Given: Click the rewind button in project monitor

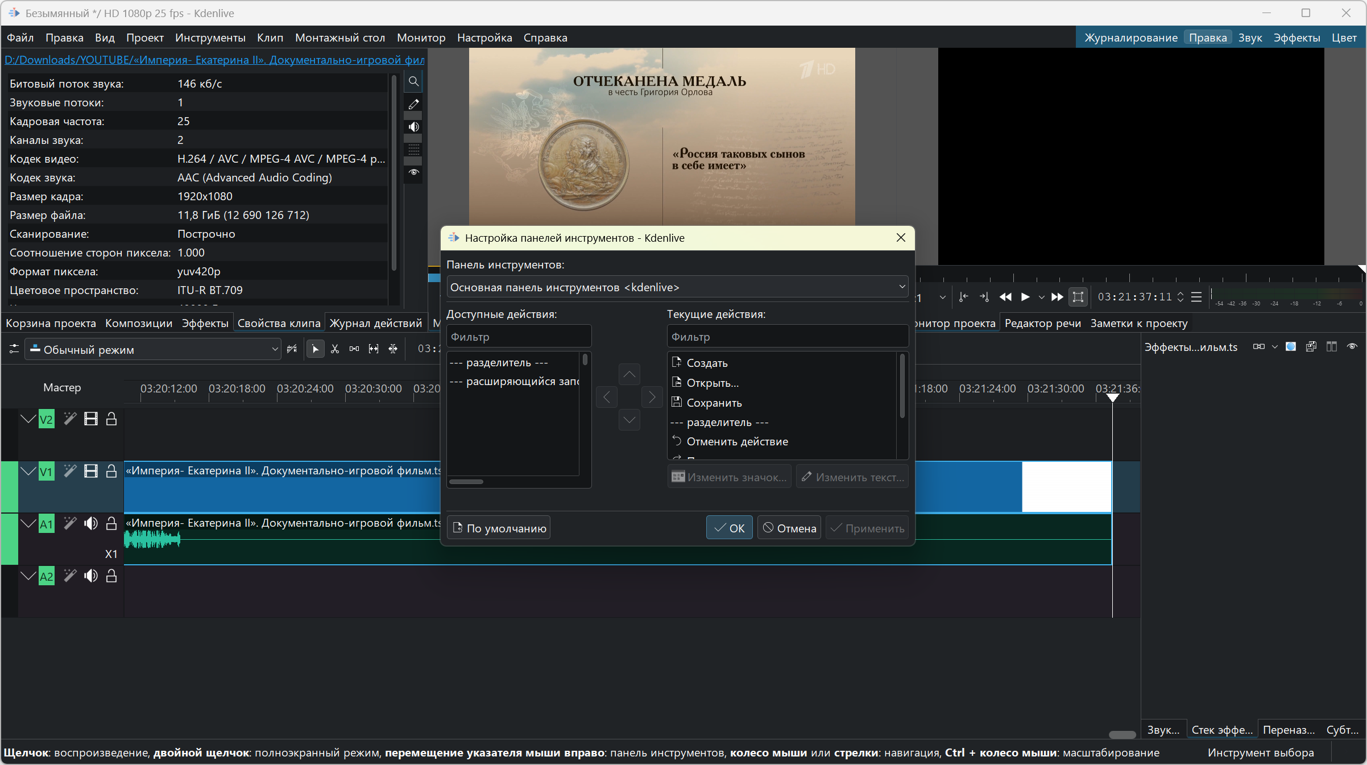Looking at the screenshot, I should tap(1005, 297).
